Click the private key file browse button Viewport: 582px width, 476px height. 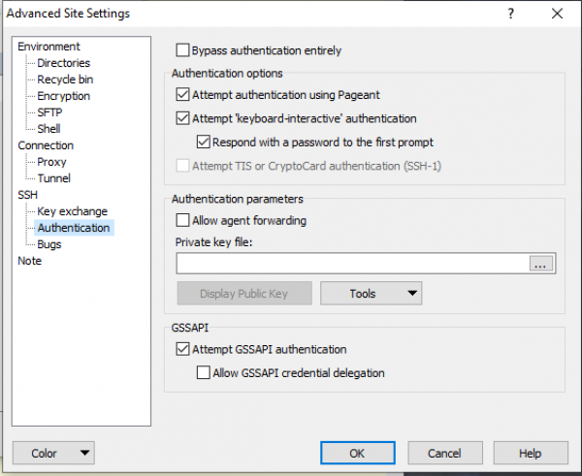(x=539, y=264)
